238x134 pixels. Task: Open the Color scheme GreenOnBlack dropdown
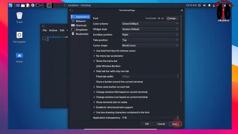click(150, 24)
